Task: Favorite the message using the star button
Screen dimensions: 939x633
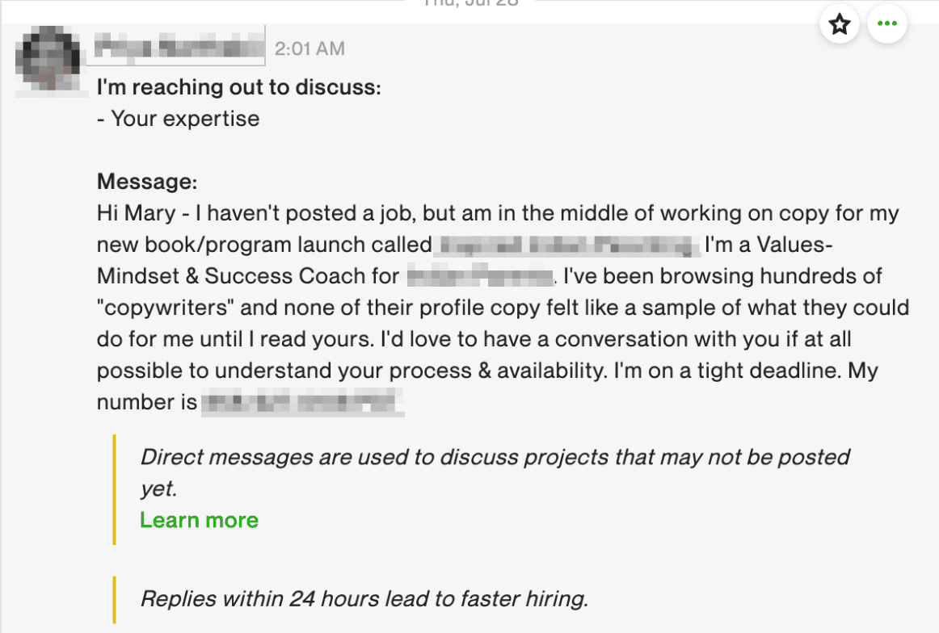Action: coord(840,24)
